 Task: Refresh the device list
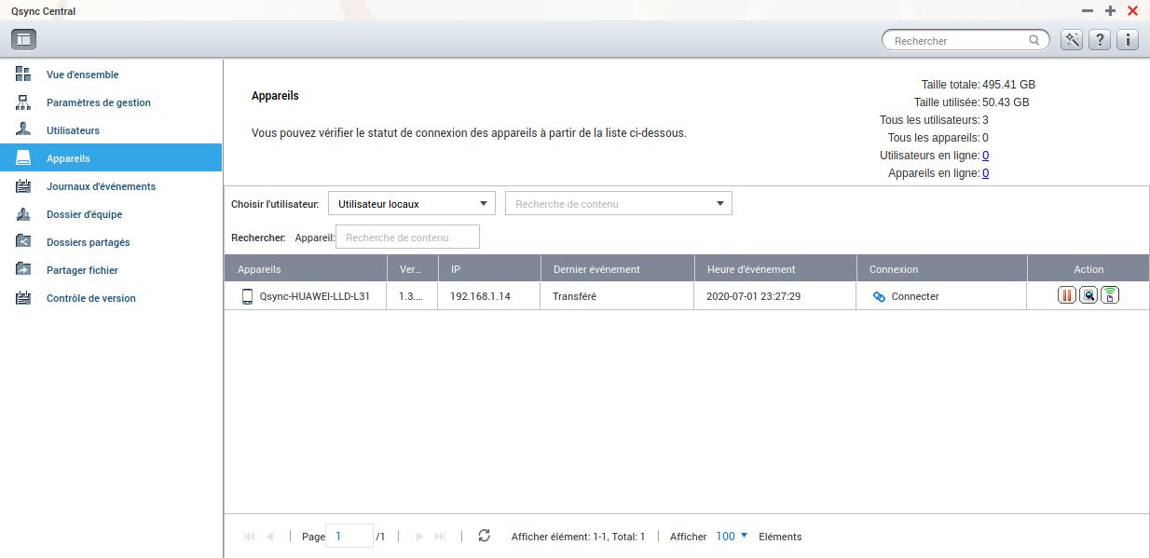tap(484, 537)
